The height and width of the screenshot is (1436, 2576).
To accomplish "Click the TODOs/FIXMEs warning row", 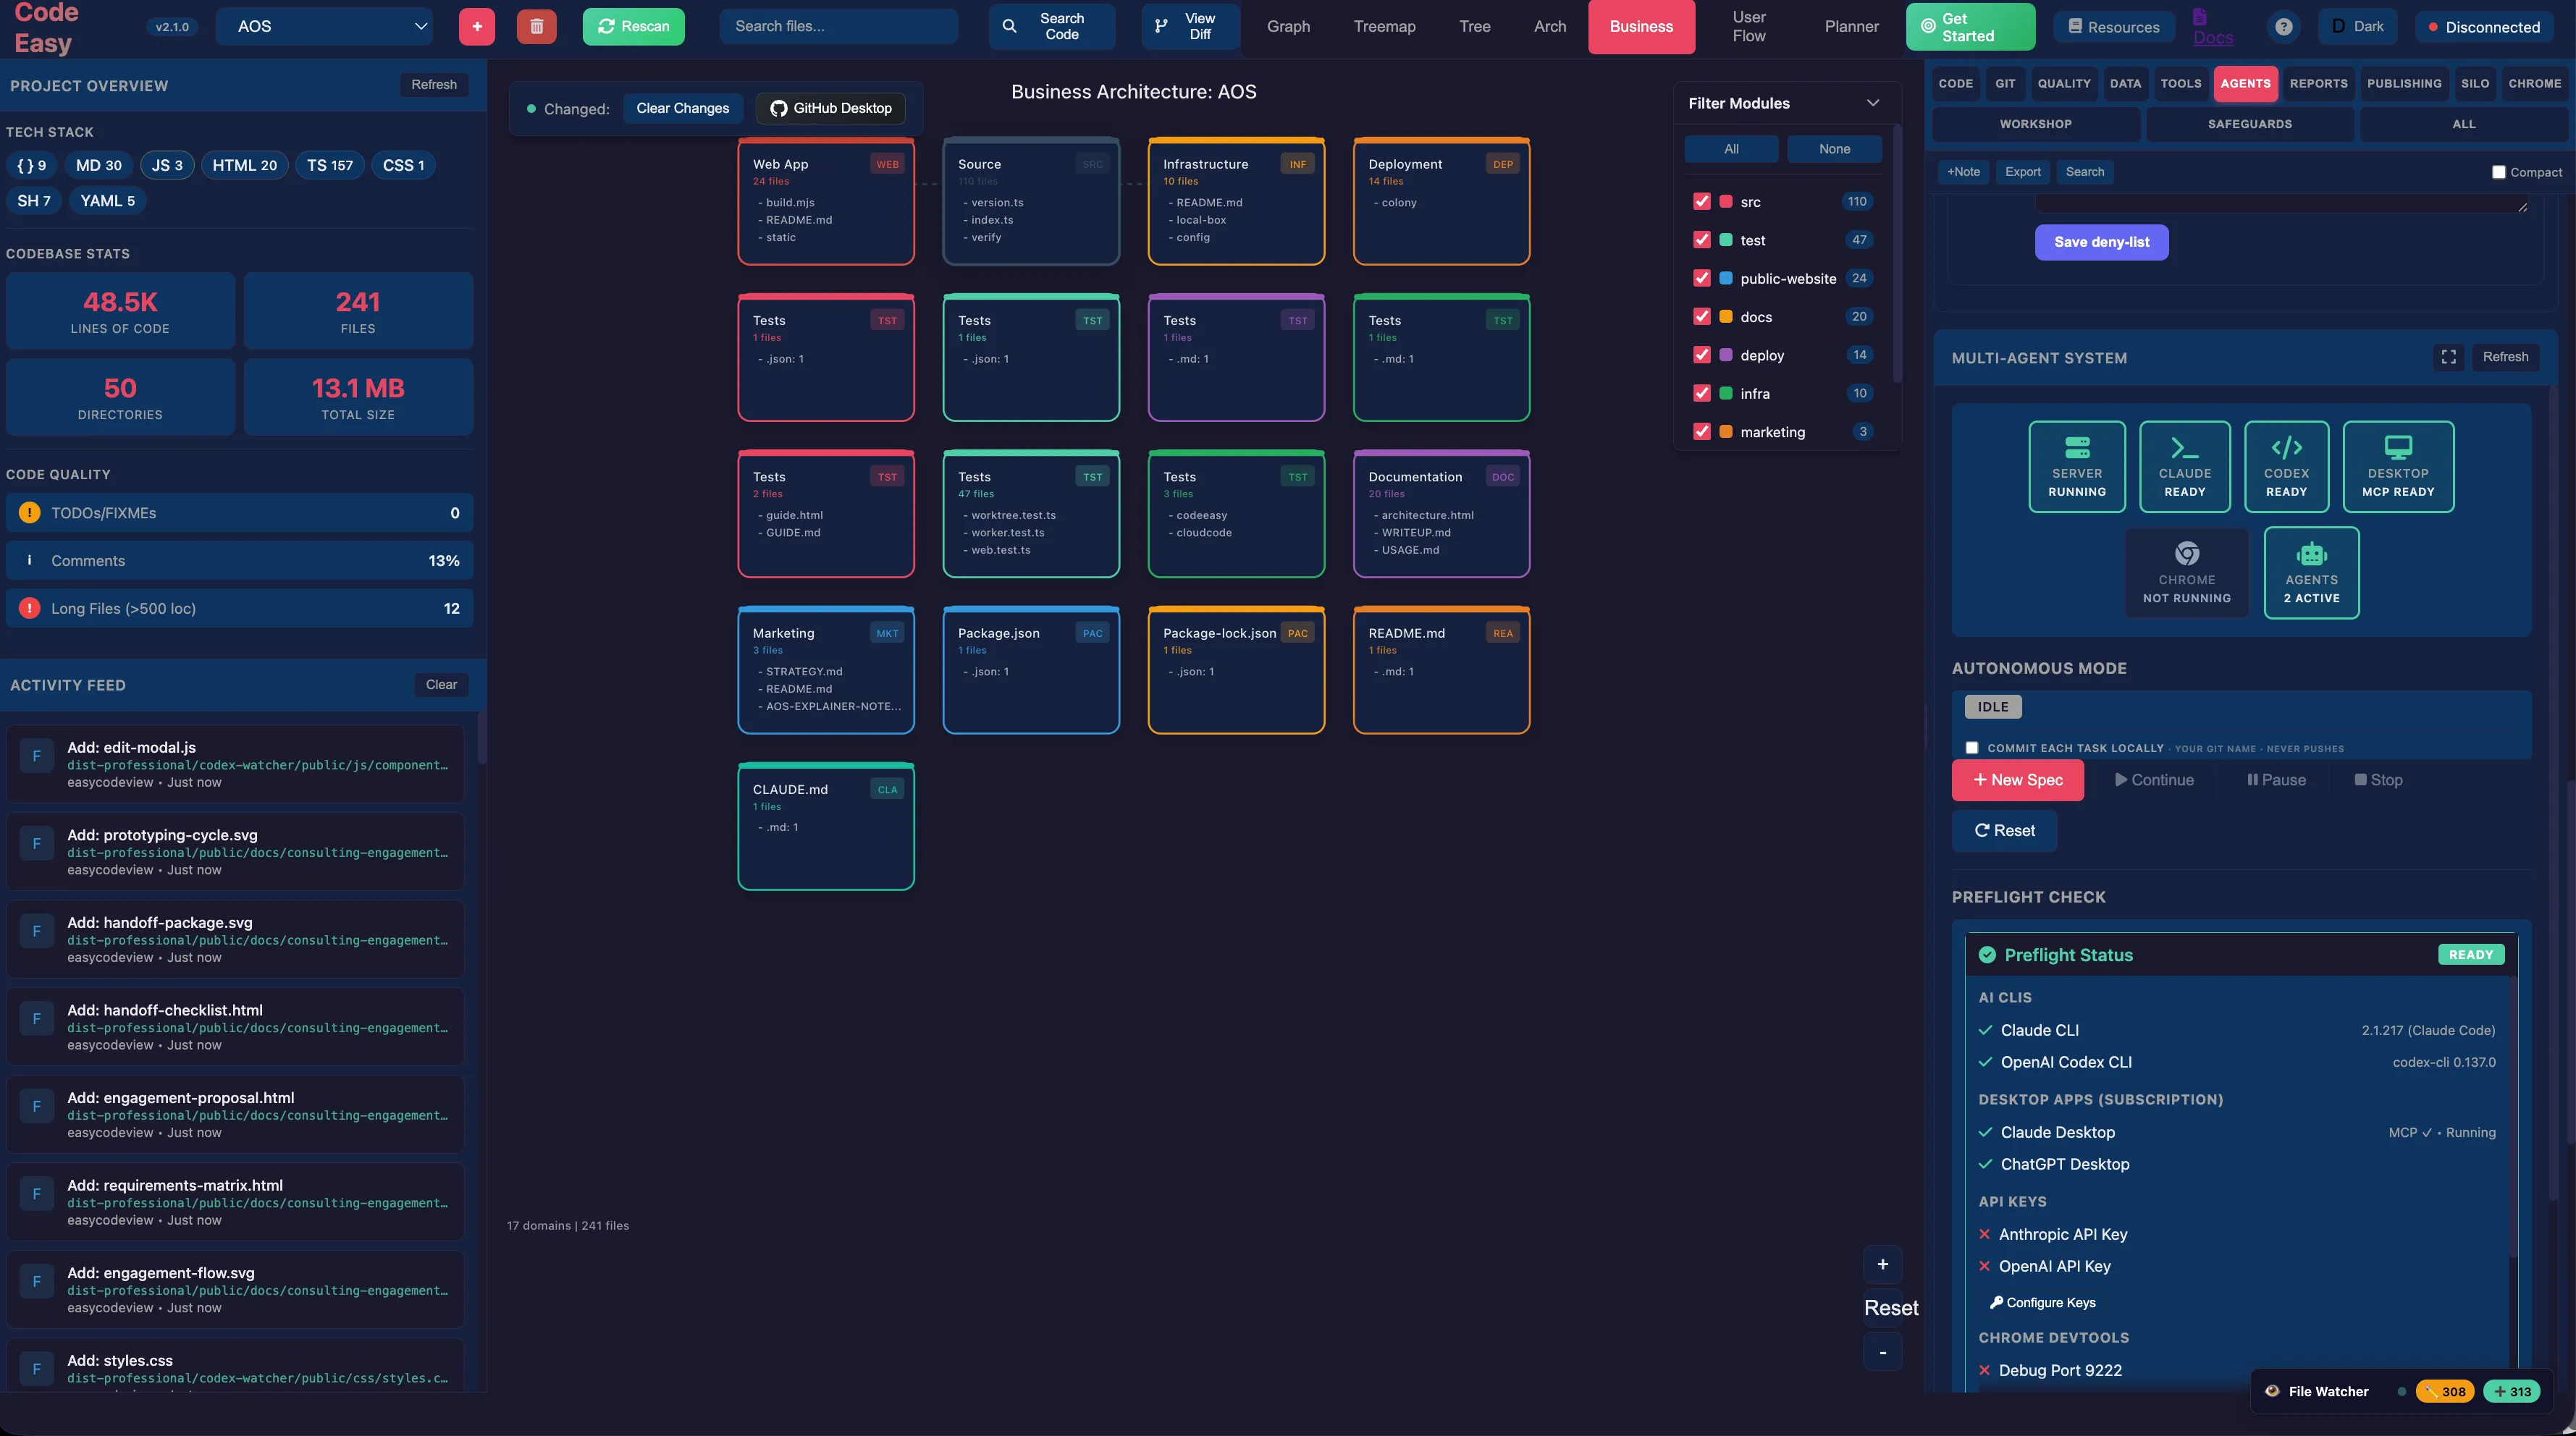I will [x=239, y=513].
